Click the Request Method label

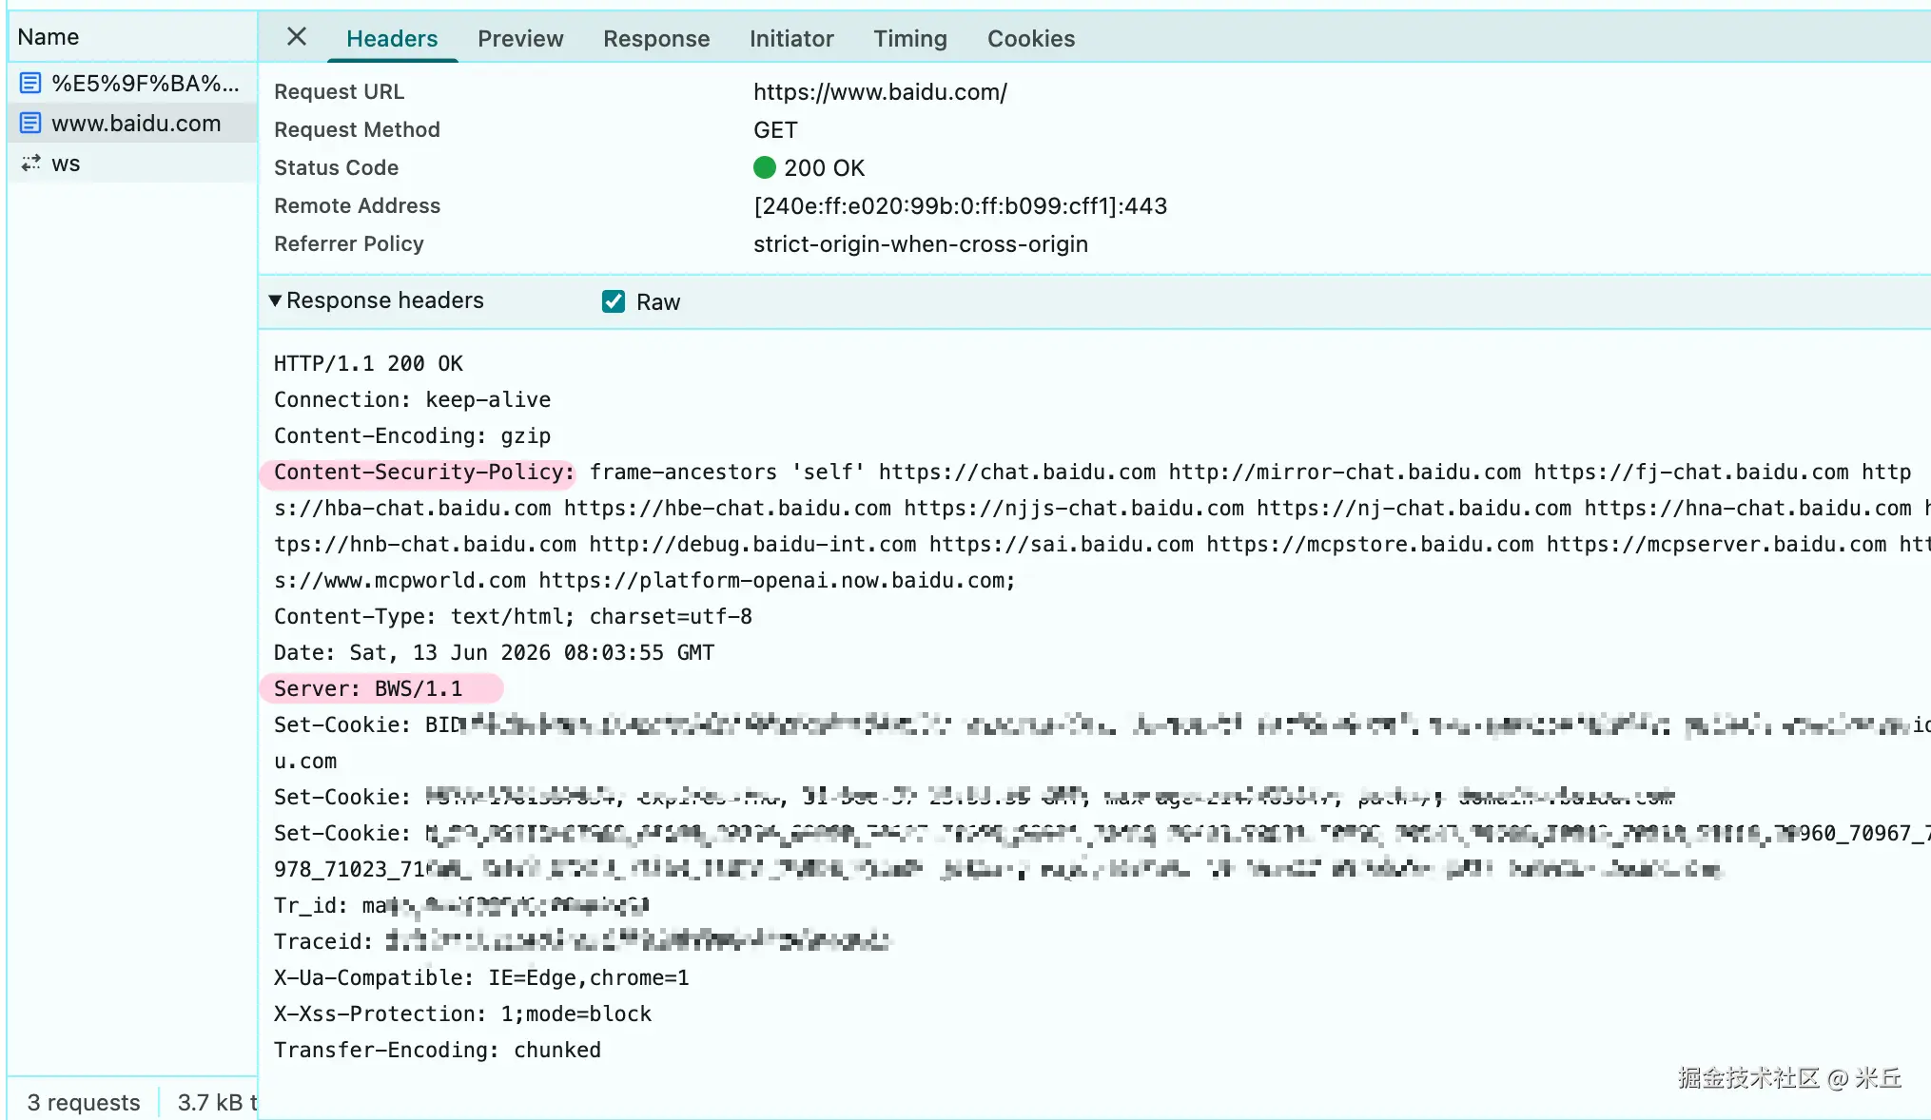pos(357,130)
